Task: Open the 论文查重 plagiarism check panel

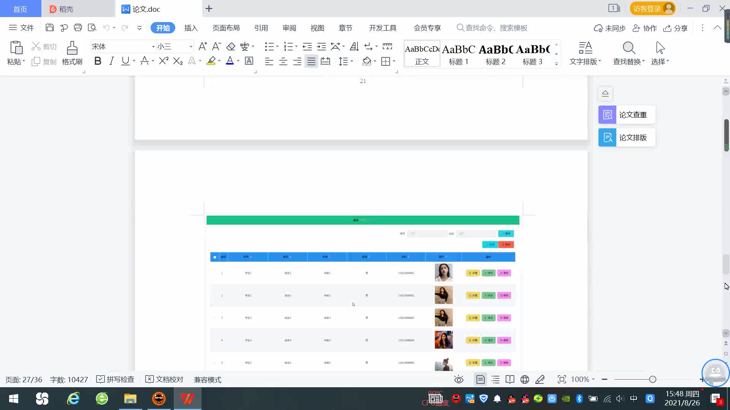Action: tap(627, 115)
